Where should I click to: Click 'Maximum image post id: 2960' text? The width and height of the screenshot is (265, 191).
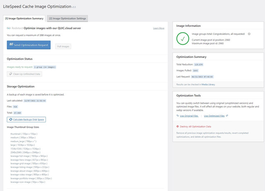coord(207,43)
